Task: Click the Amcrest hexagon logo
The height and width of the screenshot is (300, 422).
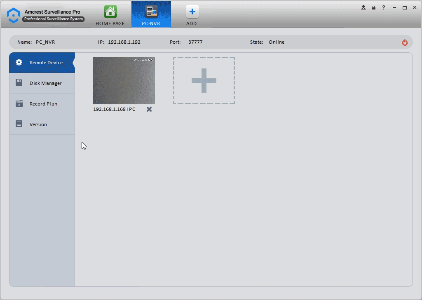Action: point(13,15)
